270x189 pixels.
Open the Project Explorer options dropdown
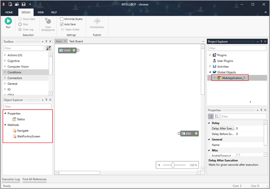coord(257,42)
